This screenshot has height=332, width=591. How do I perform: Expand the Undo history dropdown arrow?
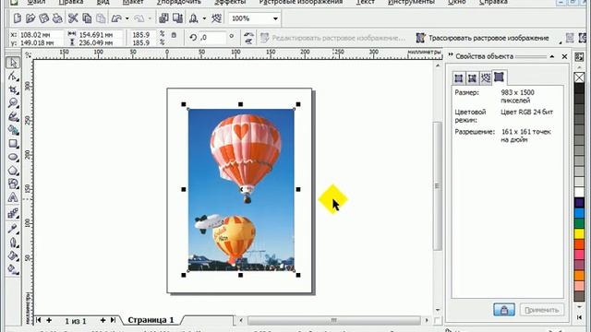tap(127, 18)
